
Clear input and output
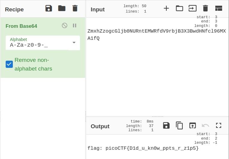point(205,8)
